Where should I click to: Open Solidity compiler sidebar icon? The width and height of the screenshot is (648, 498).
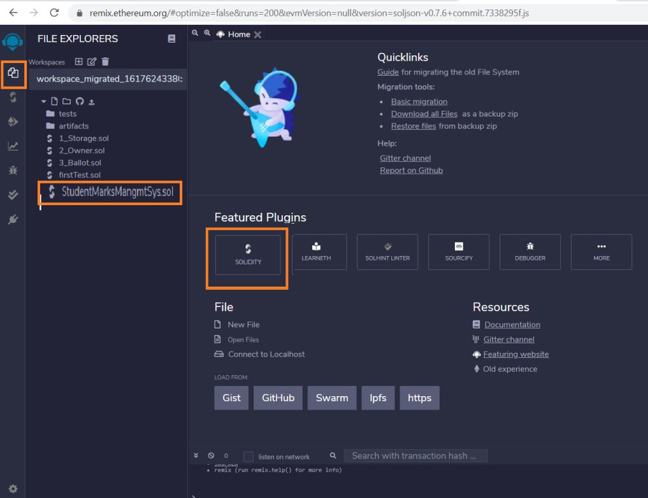click(13, 97)
